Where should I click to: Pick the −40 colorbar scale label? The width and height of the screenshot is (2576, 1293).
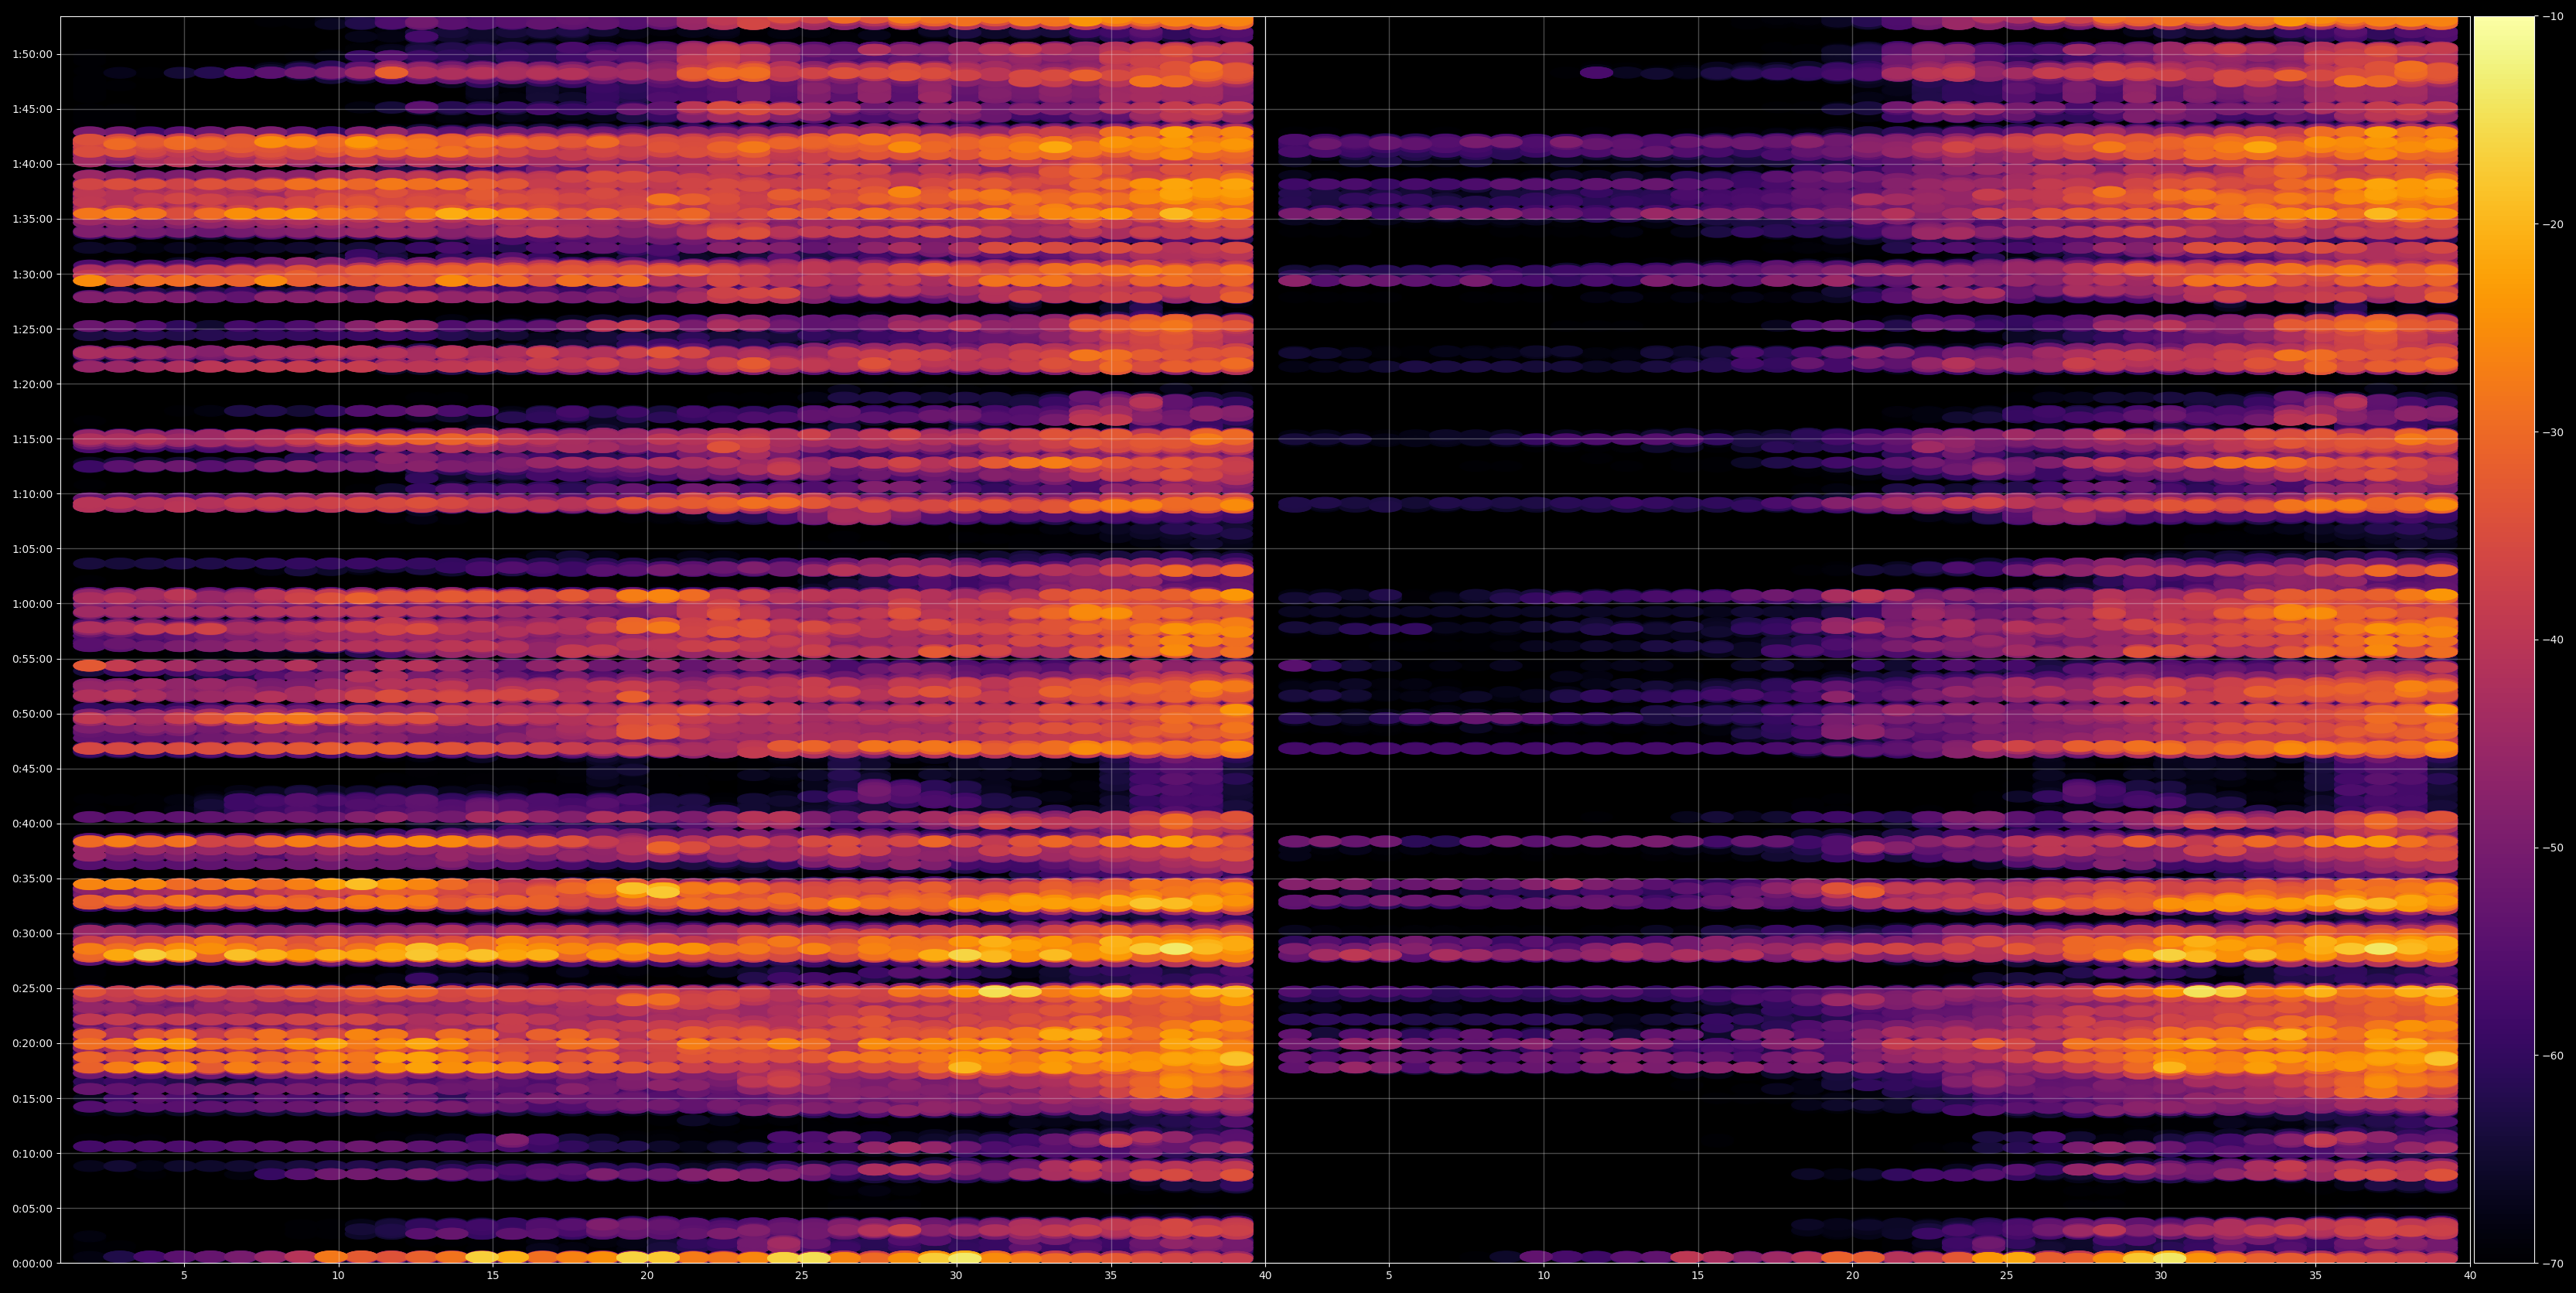2553,639
